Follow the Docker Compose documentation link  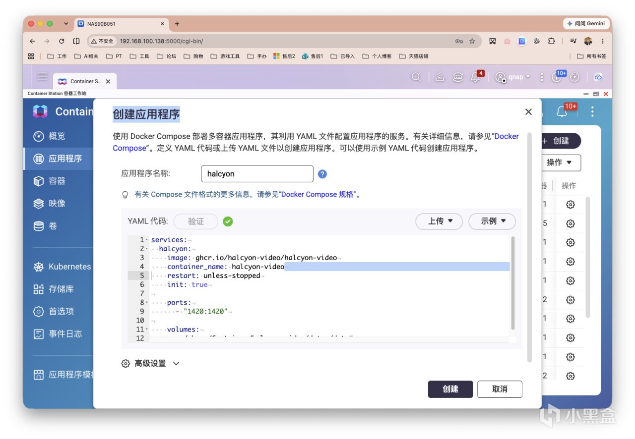(x=507, y=136)
